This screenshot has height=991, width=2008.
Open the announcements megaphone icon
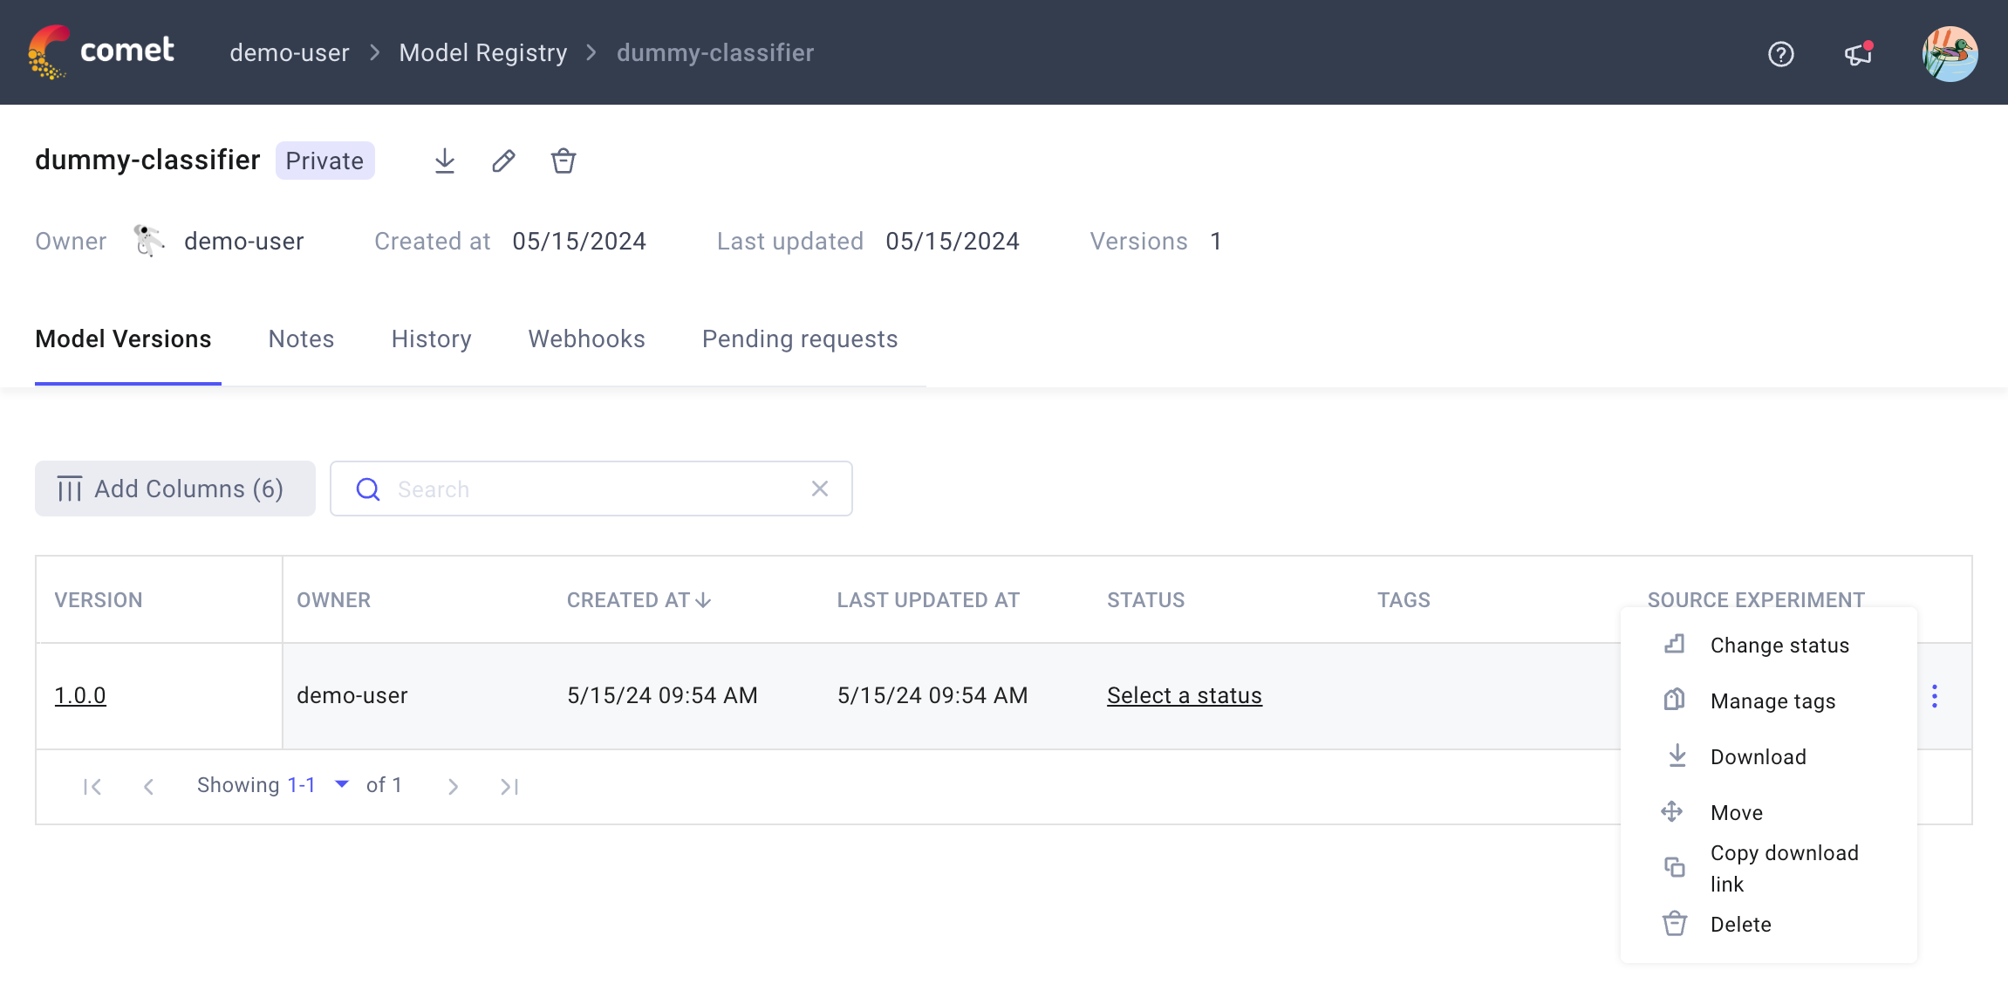click(x=1857, y=54)
